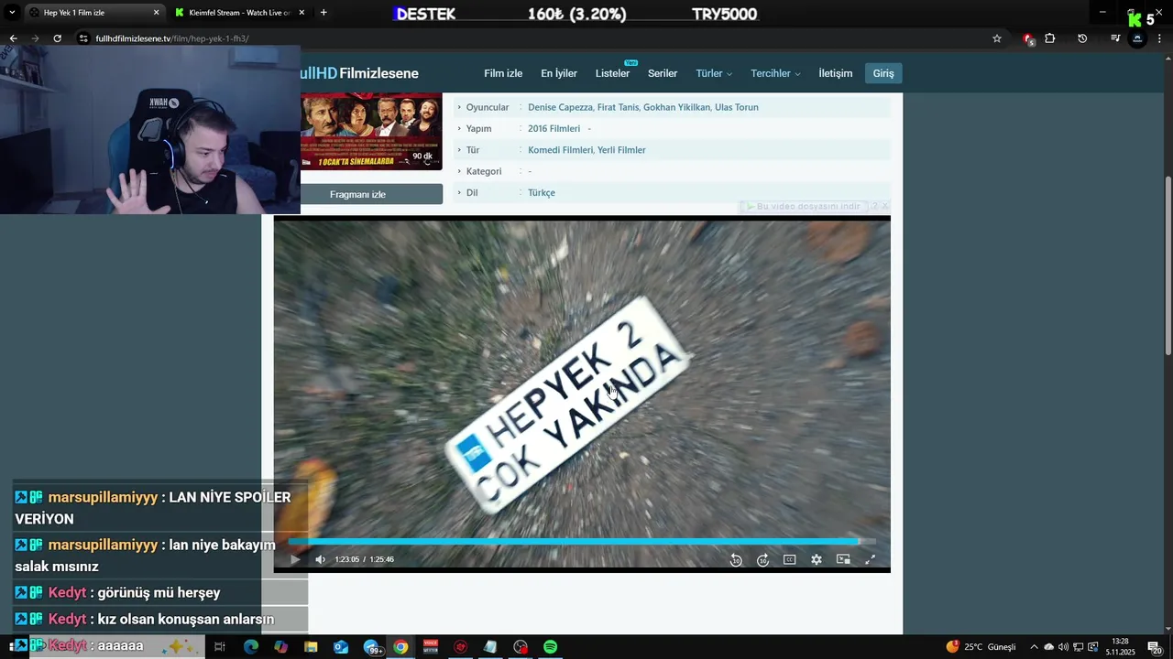Open weather widget 25°C Güneşli
This screenshot has width=1173, height=659.
(981, 647)
